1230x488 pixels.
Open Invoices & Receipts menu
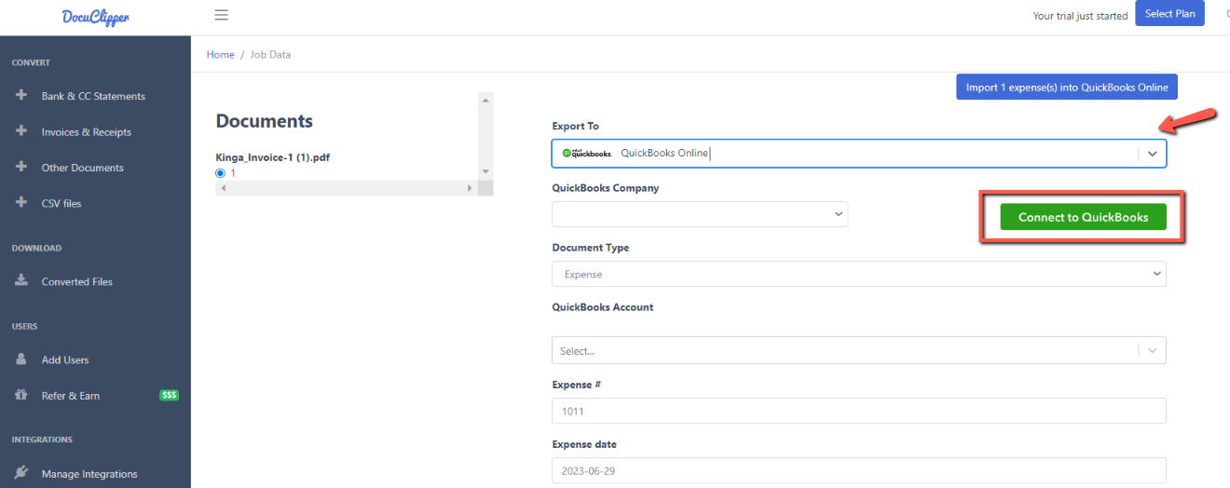pos(87,132)
